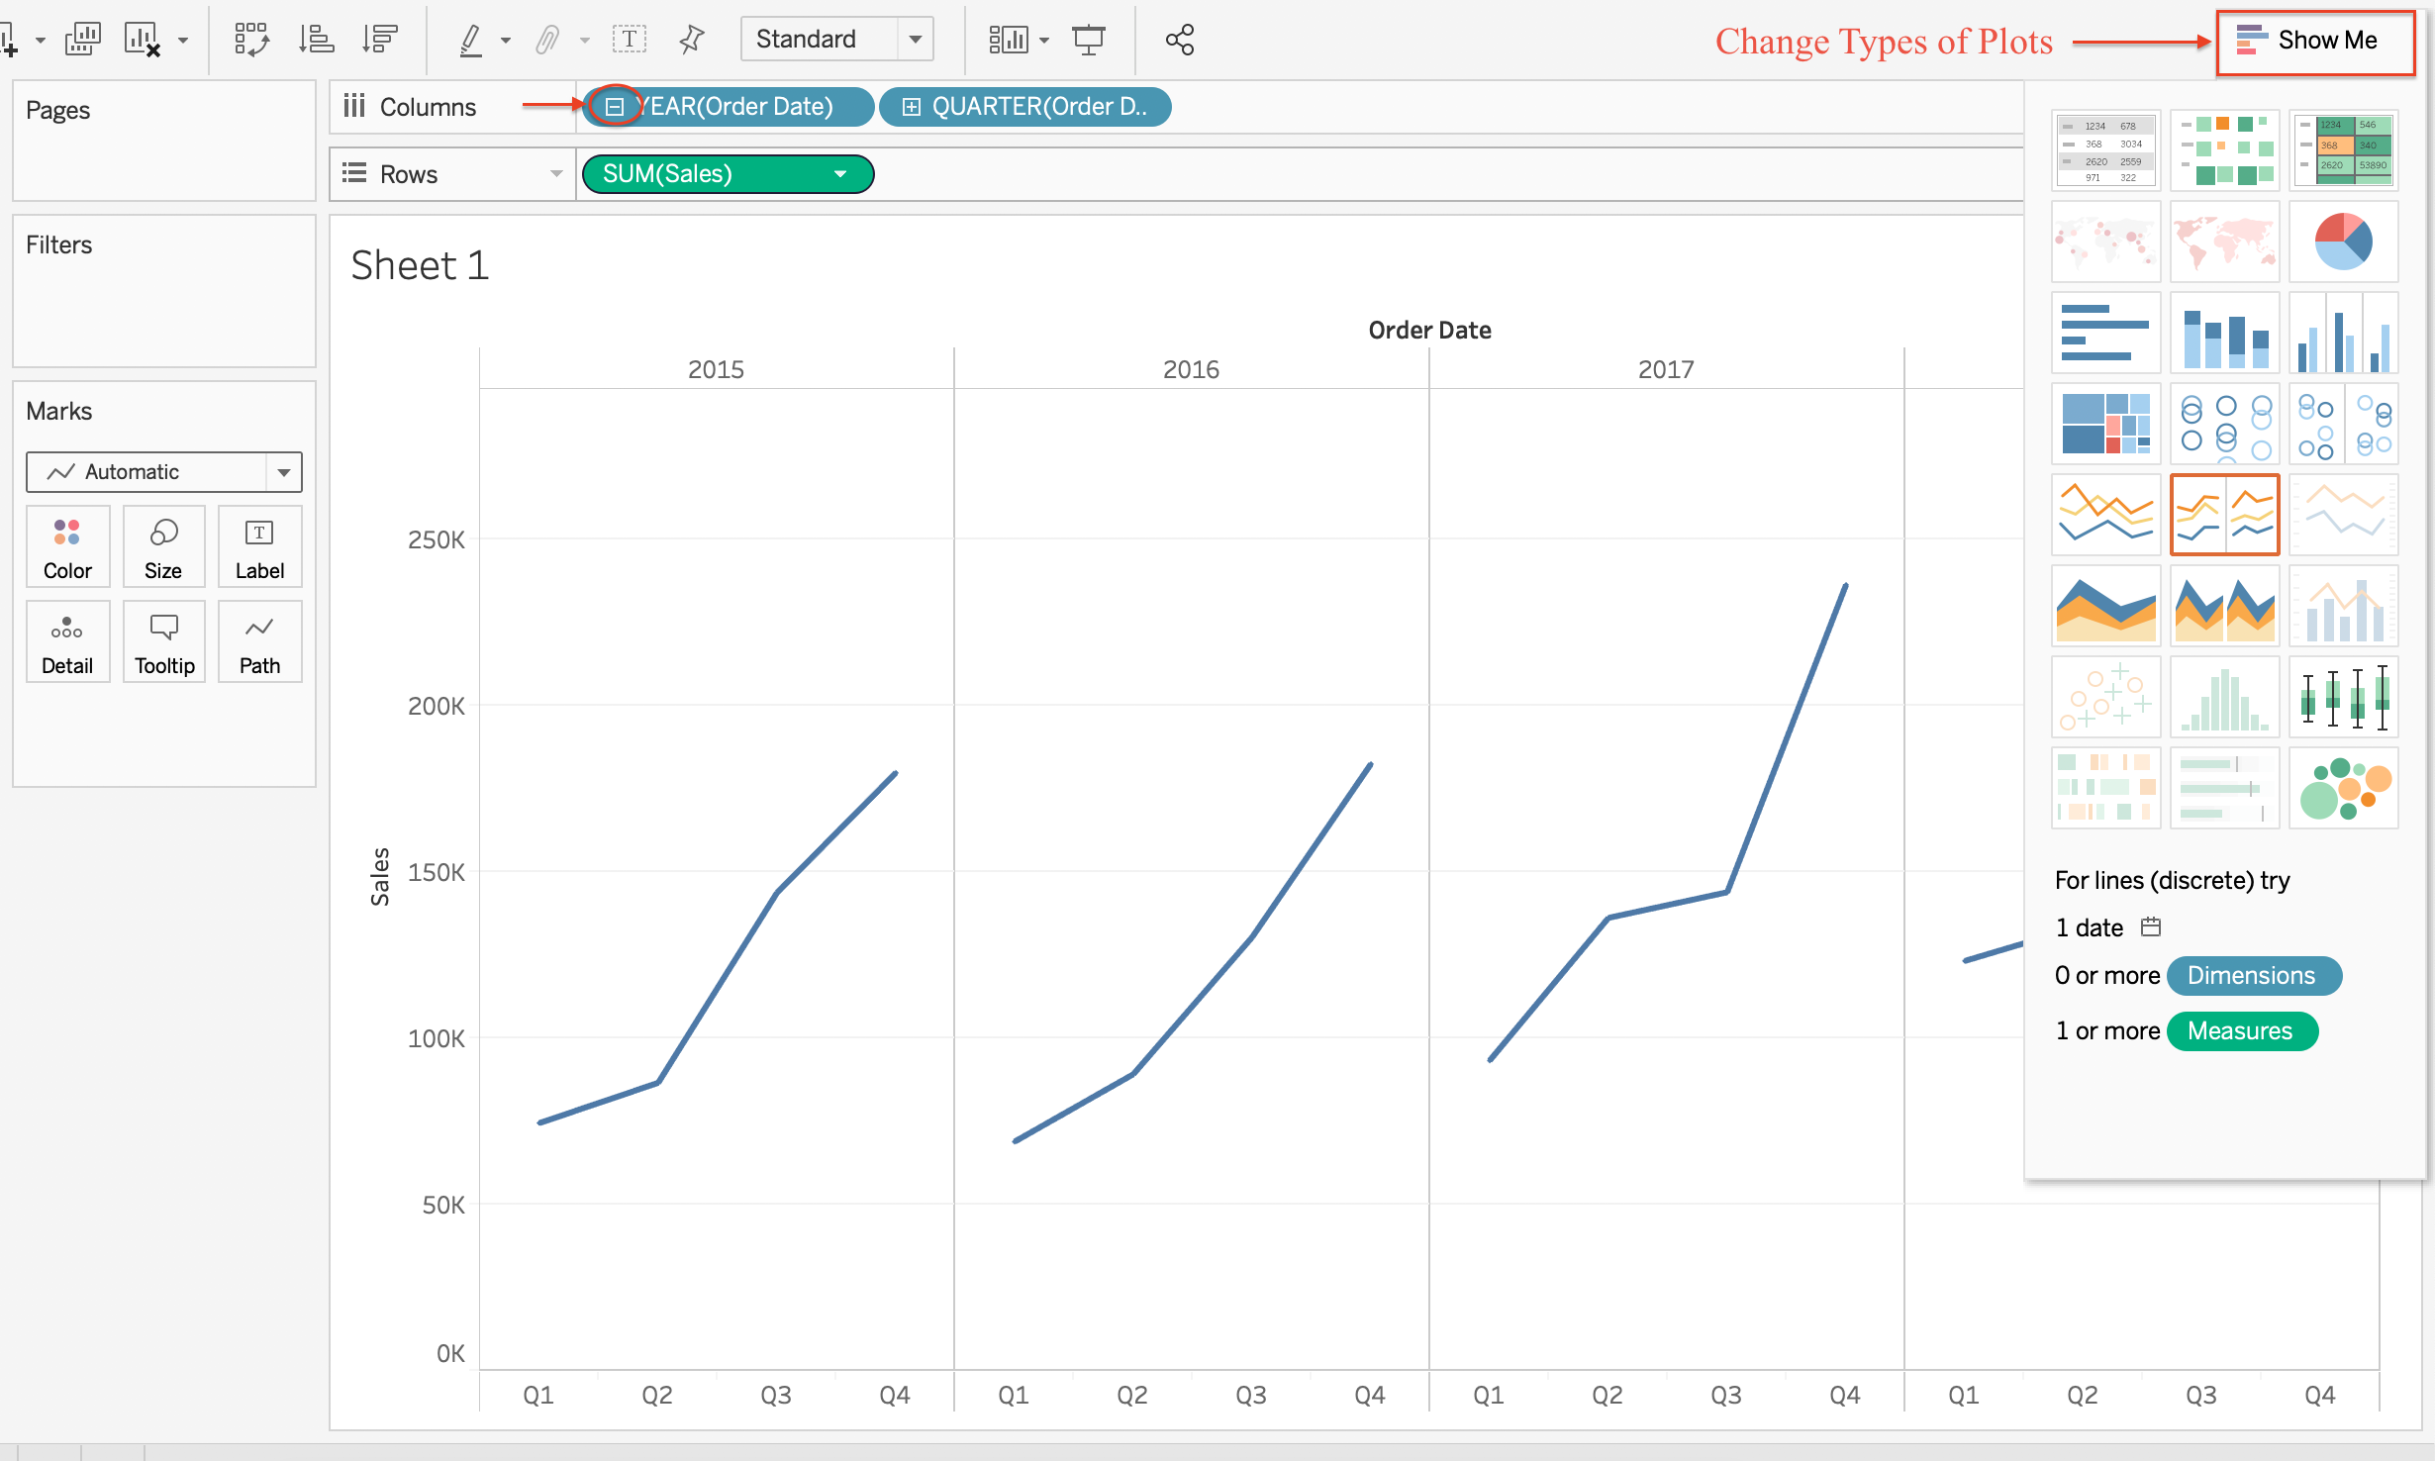Image resolution: width=2435 pixels, height=1461 pixels.
Task: Select the heat map chart type
Action: (2225, 150)
